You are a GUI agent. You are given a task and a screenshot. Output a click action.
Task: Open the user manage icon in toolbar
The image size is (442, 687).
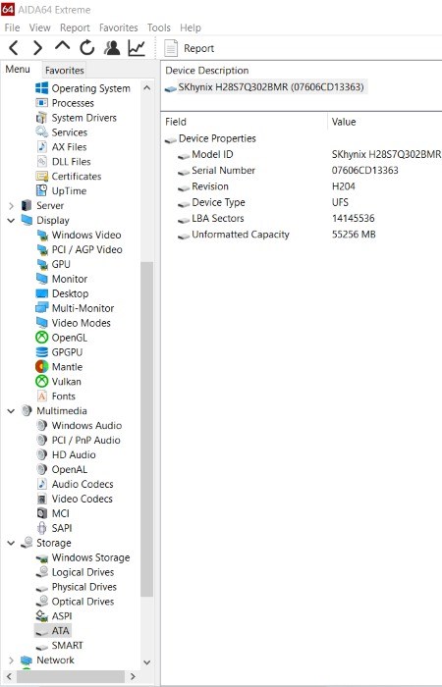[x=112, y=47]
